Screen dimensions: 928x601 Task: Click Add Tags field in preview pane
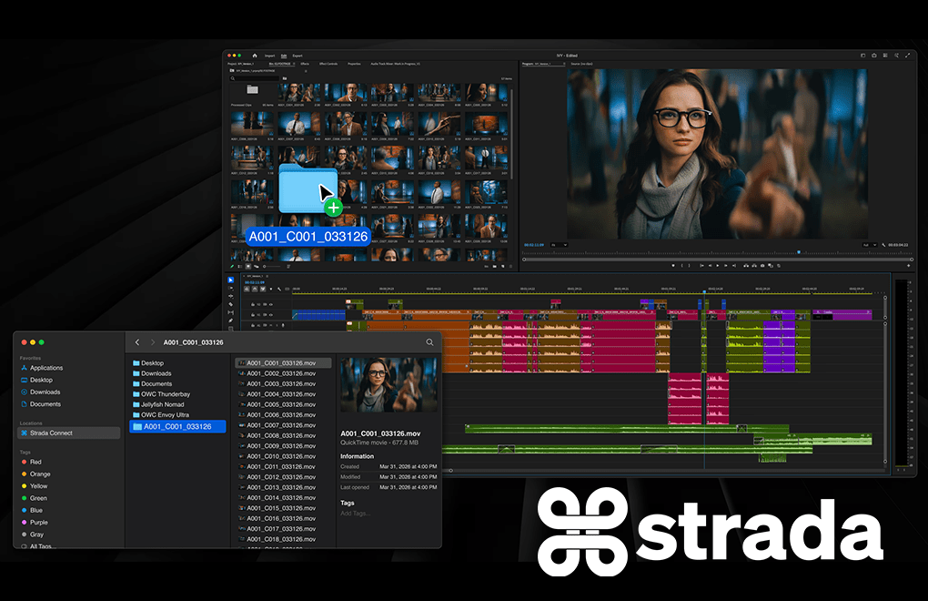[356, 514]
